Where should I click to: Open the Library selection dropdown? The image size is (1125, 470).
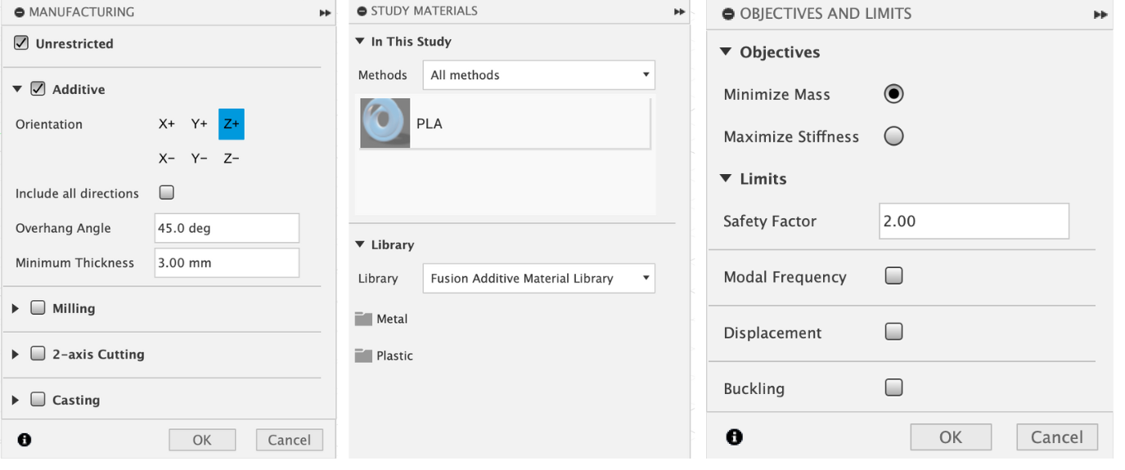538,279
